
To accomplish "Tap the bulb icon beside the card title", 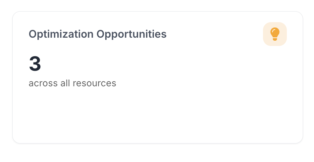I will point(275,34).
